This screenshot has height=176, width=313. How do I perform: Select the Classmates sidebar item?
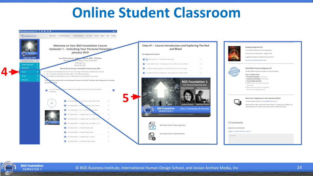[30, 68]
